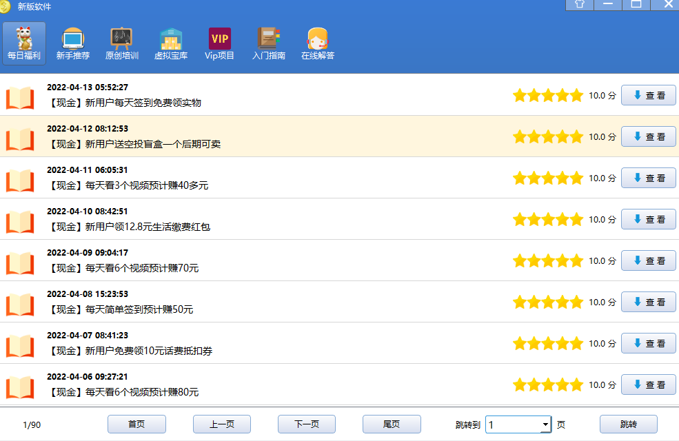Go to previous page with 上一页
This screenshot has height=441, width=679.
[222, 424]
